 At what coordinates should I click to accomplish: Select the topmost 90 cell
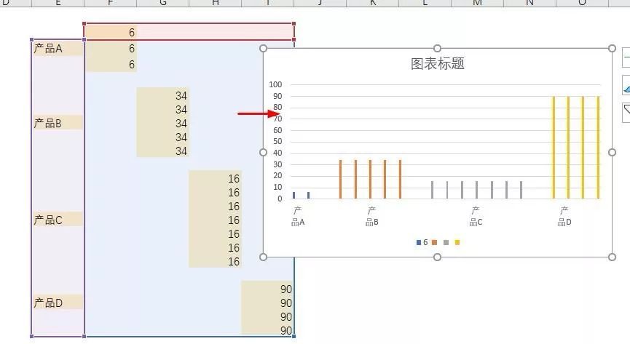click(x=267, y=289)
